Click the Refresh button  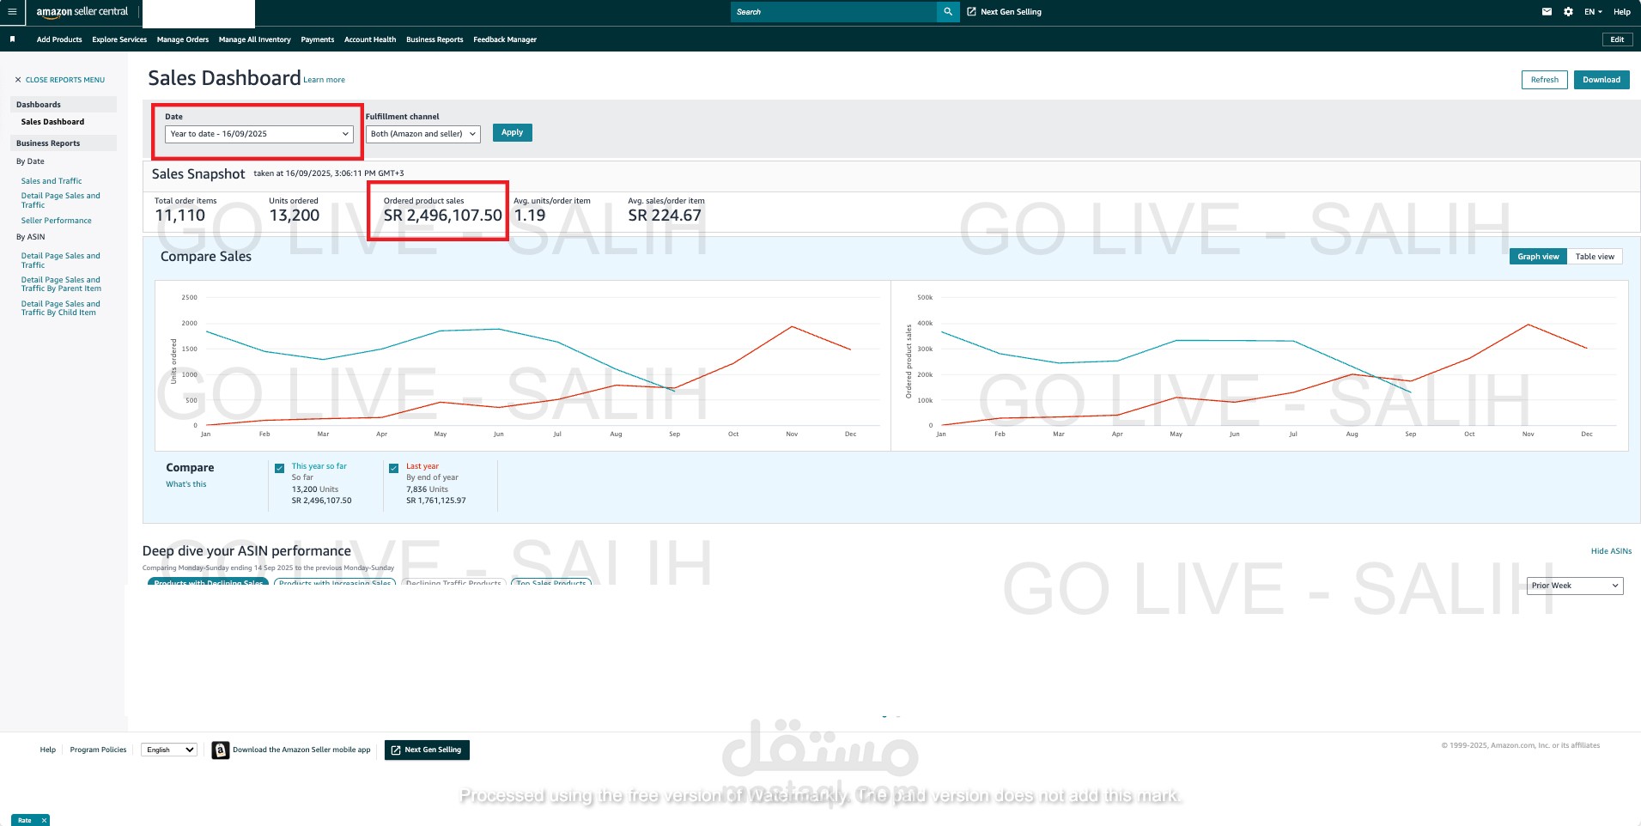point(1544,80)
